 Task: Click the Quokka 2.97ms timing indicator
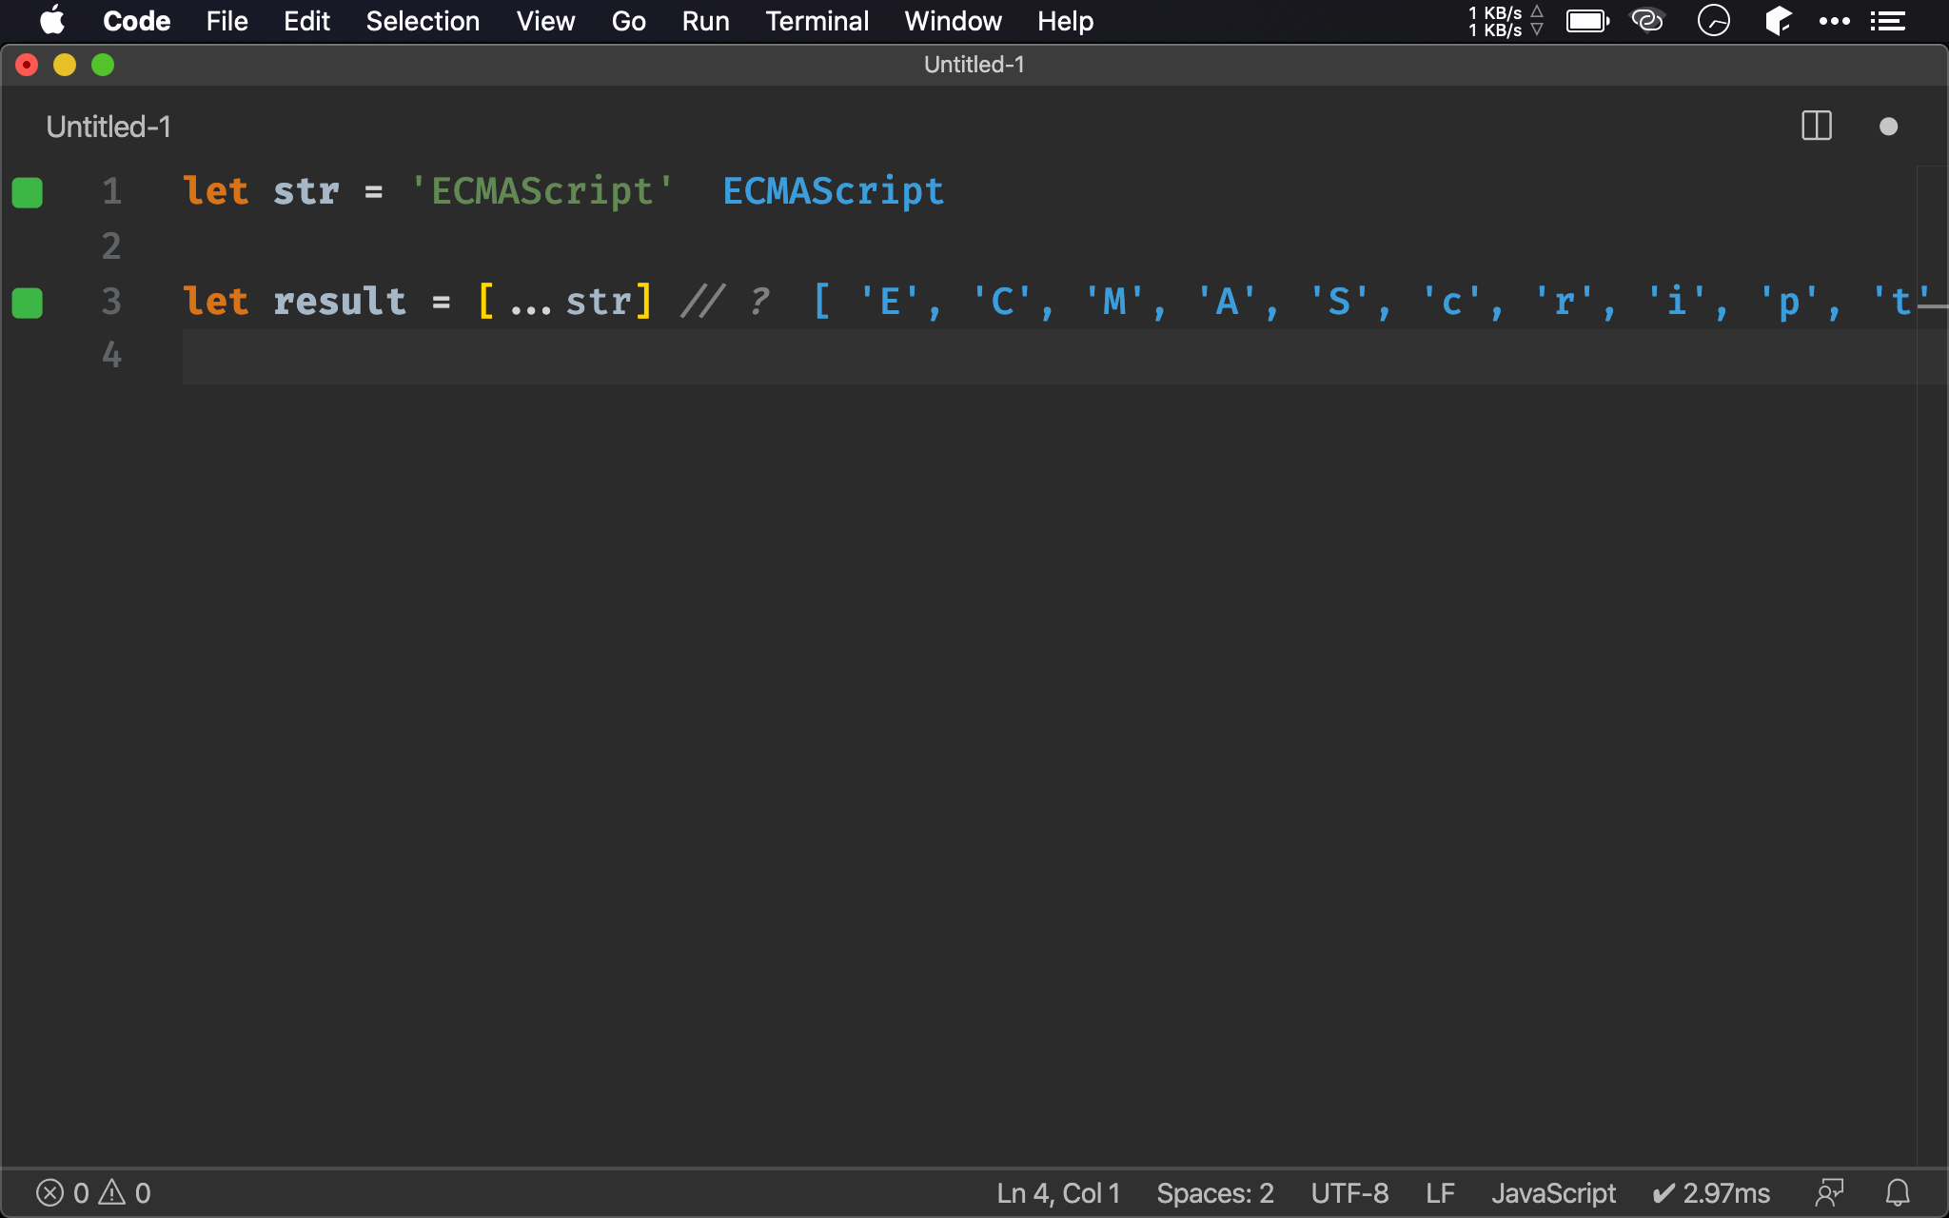[1711, 1192]
